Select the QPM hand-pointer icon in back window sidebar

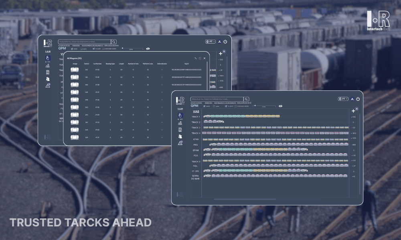[x=48, y=58]
